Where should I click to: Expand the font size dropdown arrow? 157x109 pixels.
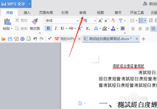click(x=95, y=21)
